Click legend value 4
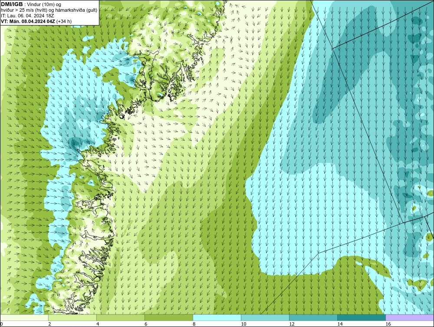Screen dimensions: 434x327 pos(98,324)
